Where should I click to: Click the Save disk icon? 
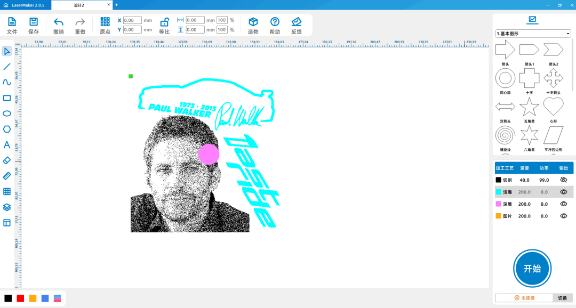click(34, 22)
